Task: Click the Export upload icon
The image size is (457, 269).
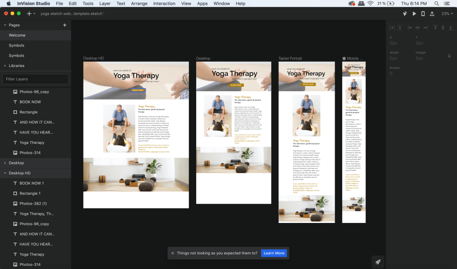Action: (x=432, y=14)
